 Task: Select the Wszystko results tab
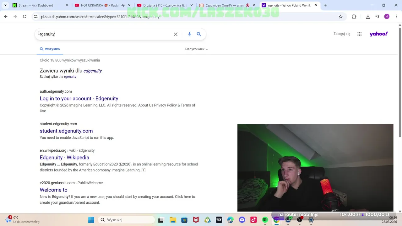(50, 49)
